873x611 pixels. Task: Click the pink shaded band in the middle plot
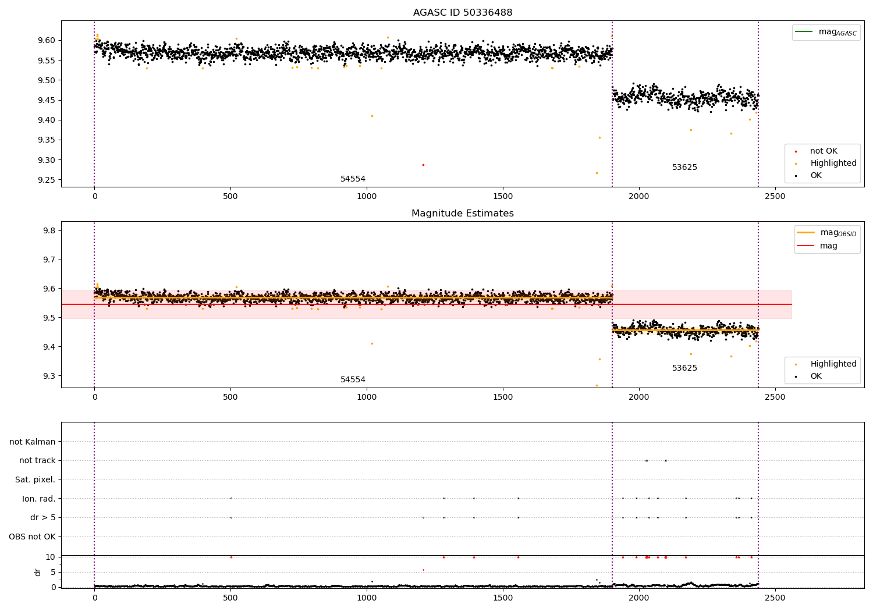tap(426, 304)
